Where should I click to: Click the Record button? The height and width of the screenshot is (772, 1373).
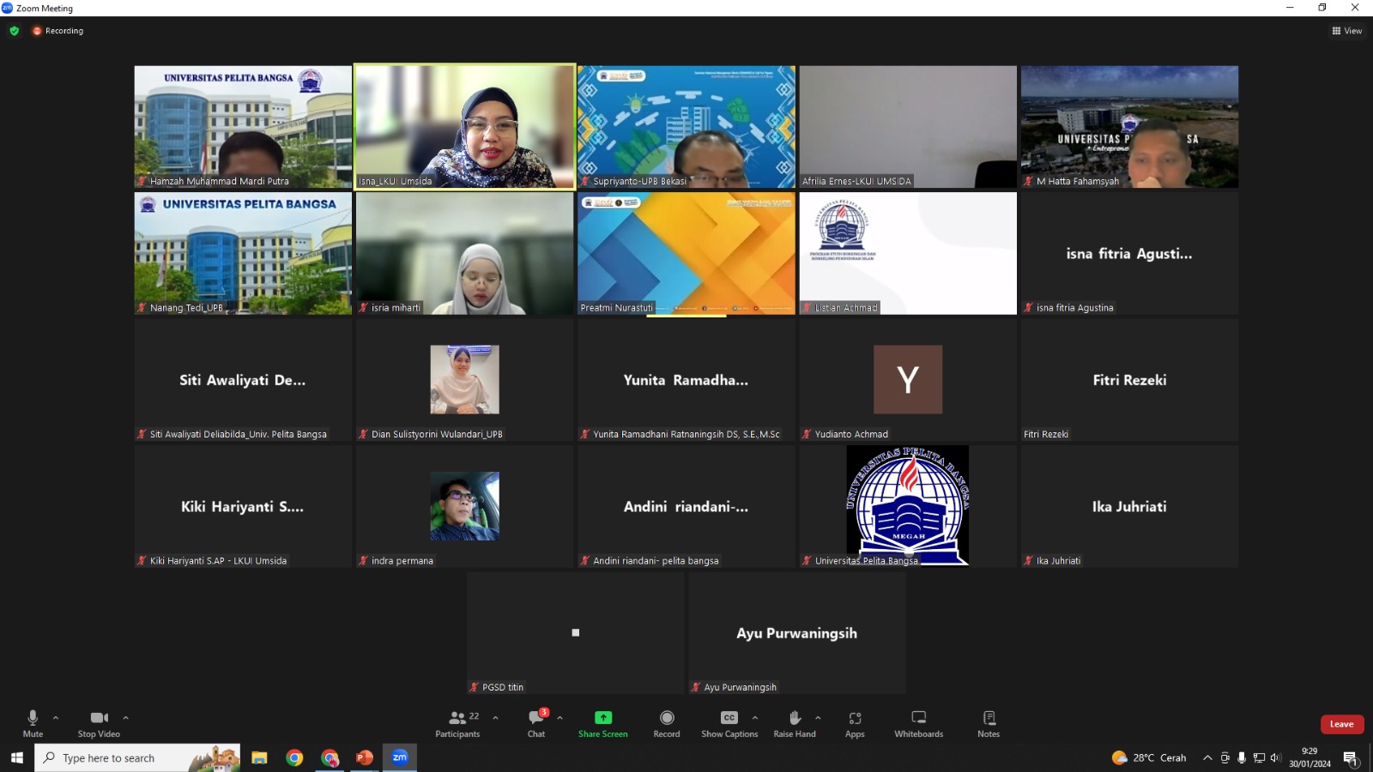click(667, 723)
